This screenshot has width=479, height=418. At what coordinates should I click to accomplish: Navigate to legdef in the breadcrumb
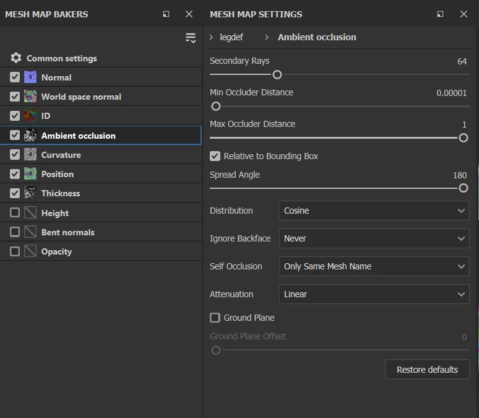(x=231, y=37)
